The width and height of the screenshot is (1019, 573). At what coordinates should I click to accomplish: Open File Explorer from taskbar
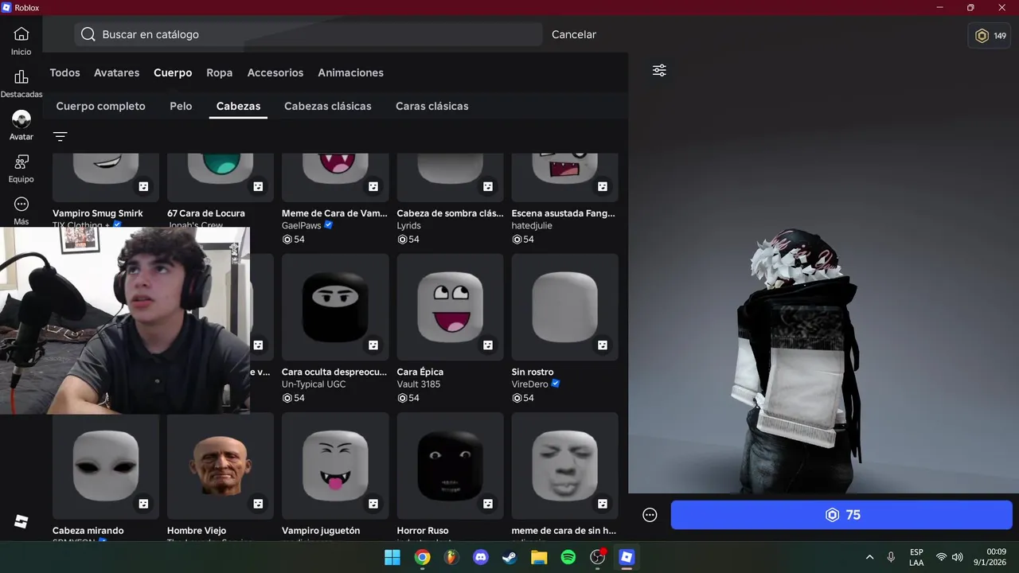539,557
